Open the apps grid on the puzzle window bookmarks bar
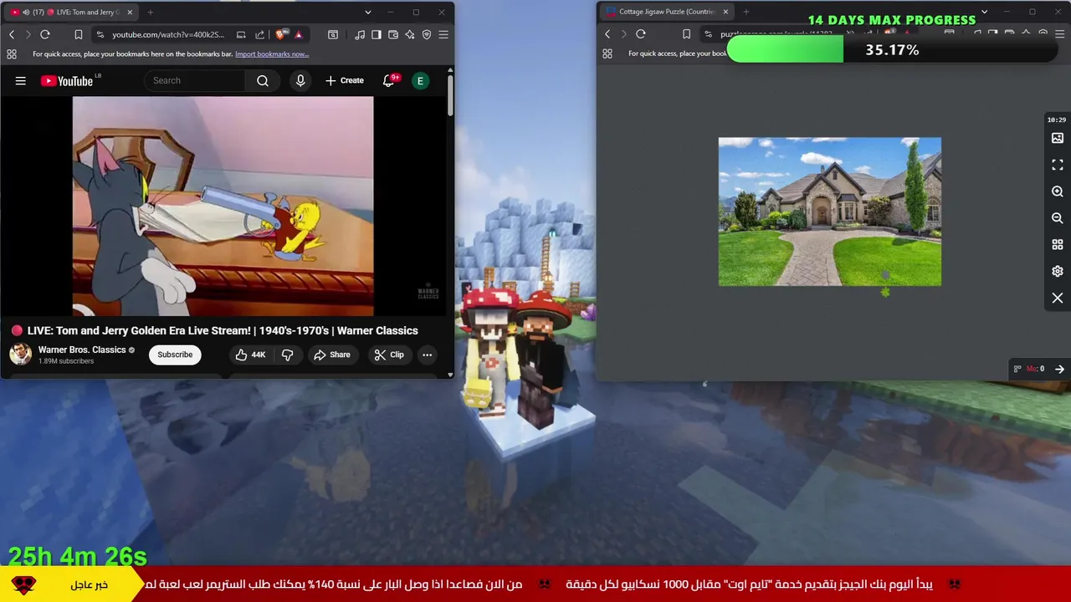Screen dimensions: 1071x602 tap(607, 54)
